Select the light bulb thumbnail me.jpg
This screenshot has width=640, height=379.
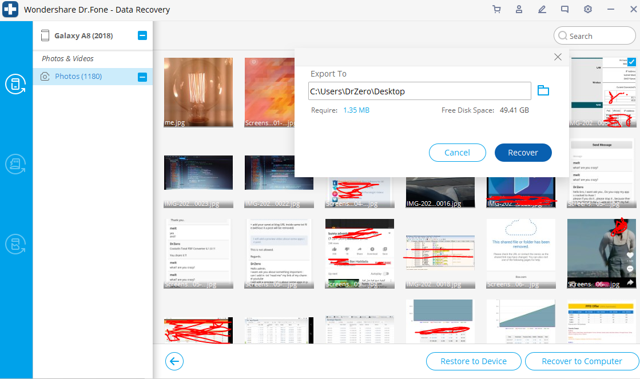coord(198,91)
